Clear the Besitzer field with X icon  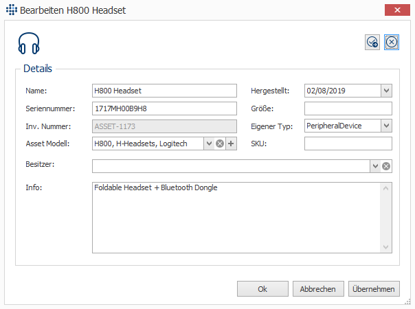(x=386, y=166)
